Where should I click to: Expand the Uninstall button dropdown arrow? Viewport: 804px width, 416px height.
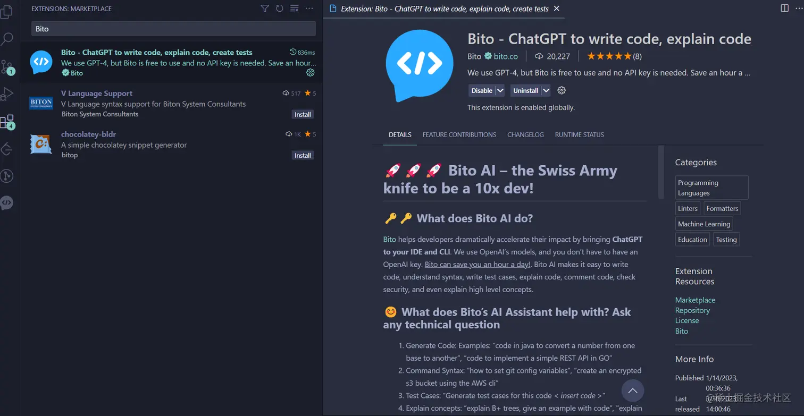tap(546, 91)
